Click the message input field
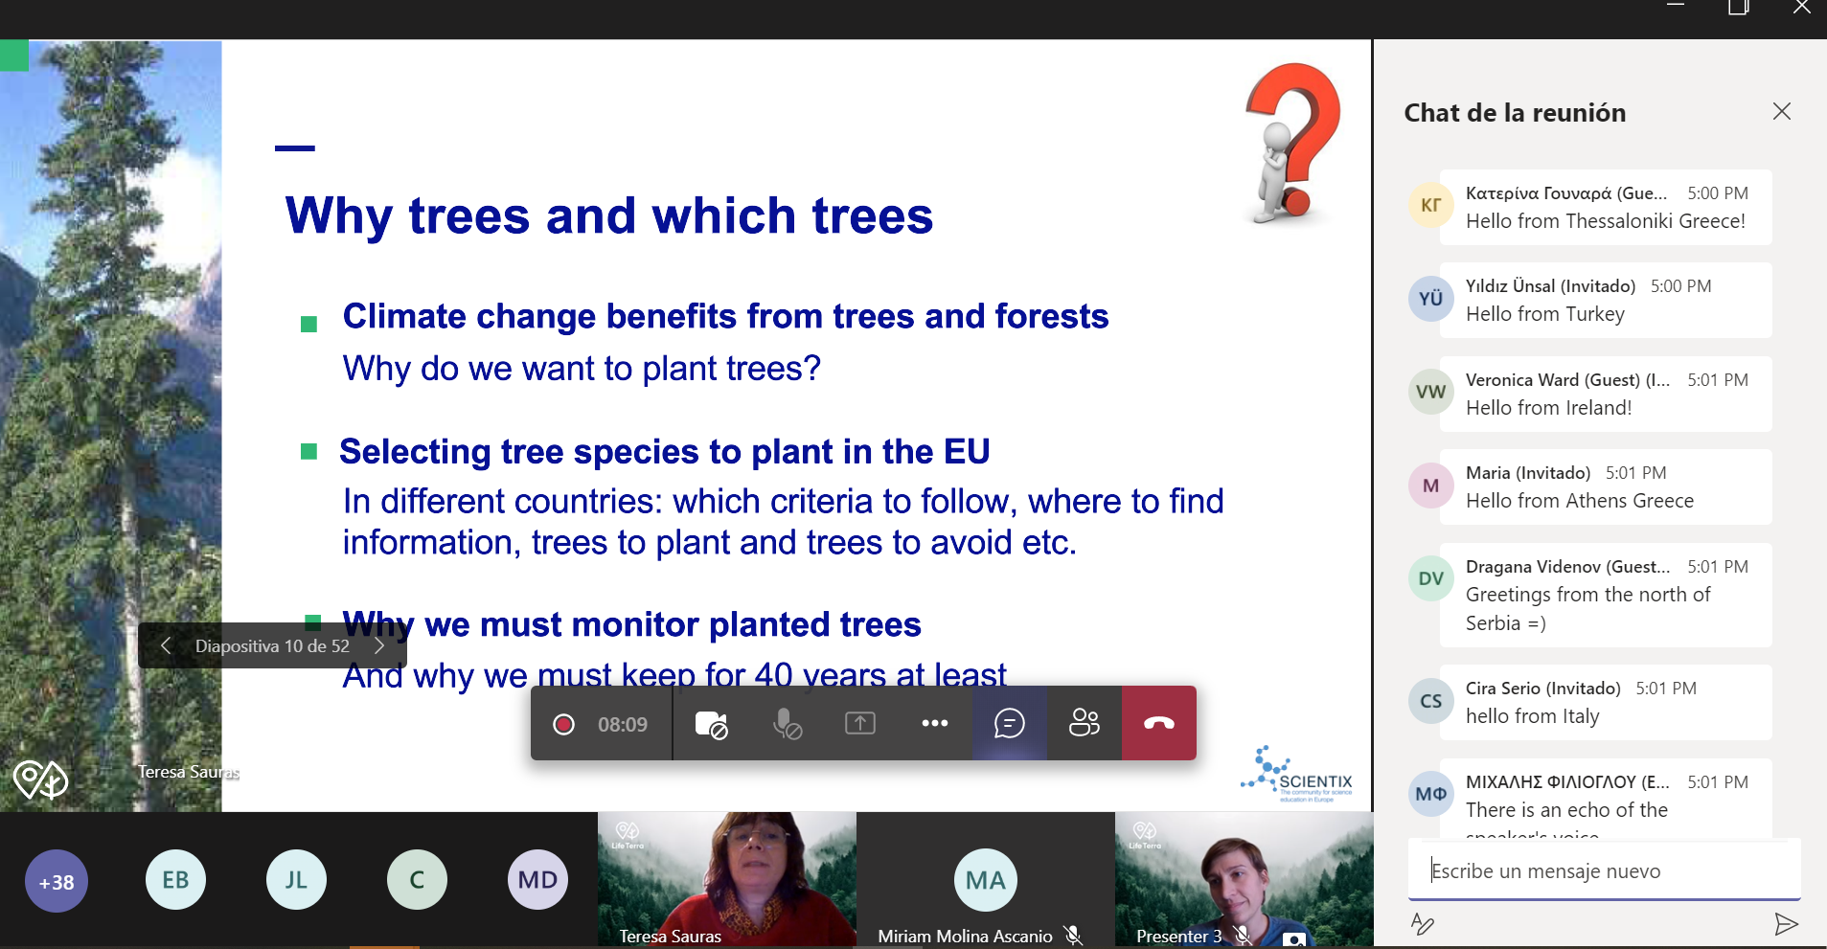This screenshot has height=949, width=1827. (1605, 870)
